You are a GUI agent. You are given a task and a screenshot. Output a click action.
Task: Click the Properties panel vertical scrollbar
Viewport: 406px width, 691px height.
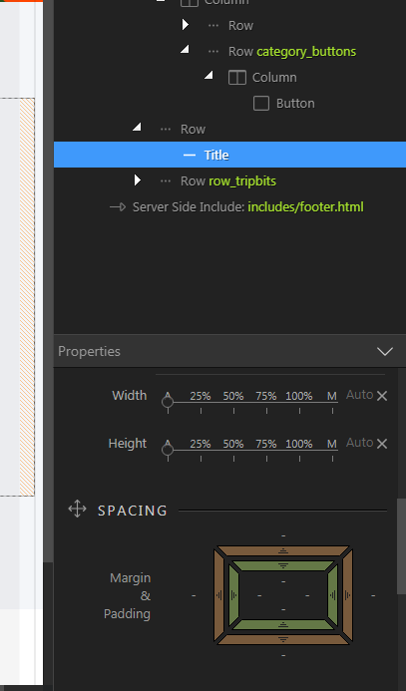(x=401, y=546)
